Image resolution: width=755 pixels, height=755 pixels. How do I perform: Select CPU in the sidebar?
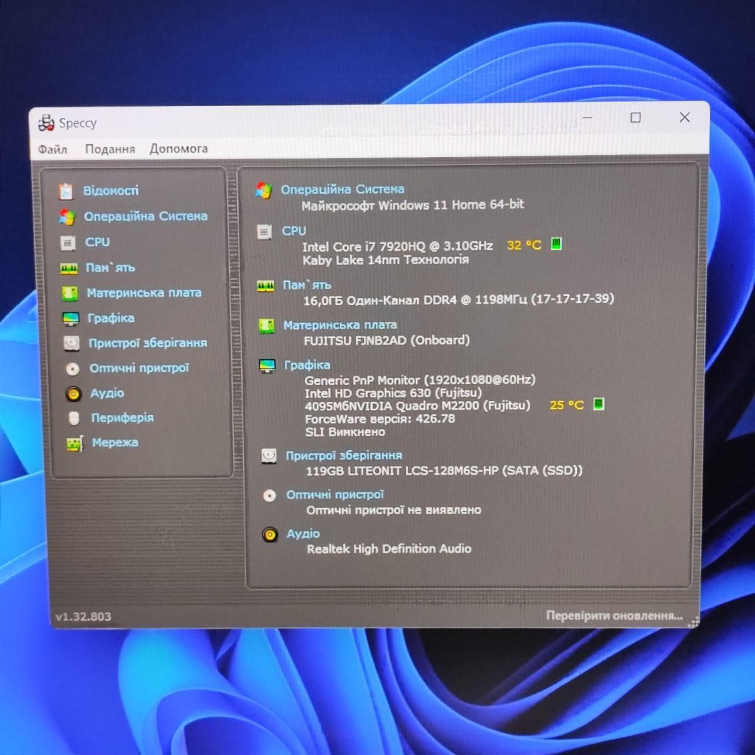pyautogui.click(x=97, y=242)
